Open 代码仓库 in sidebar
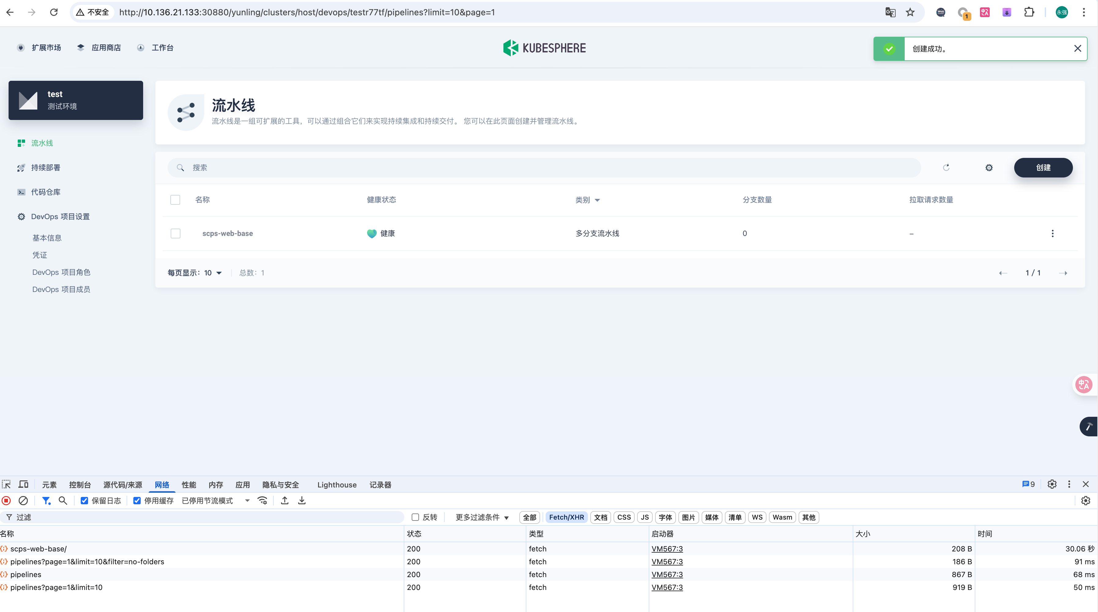1098x612 pixels. pos(46,192)
